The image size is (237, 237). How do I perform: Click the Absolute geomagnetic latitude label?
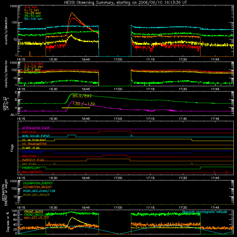coord(205,212)
